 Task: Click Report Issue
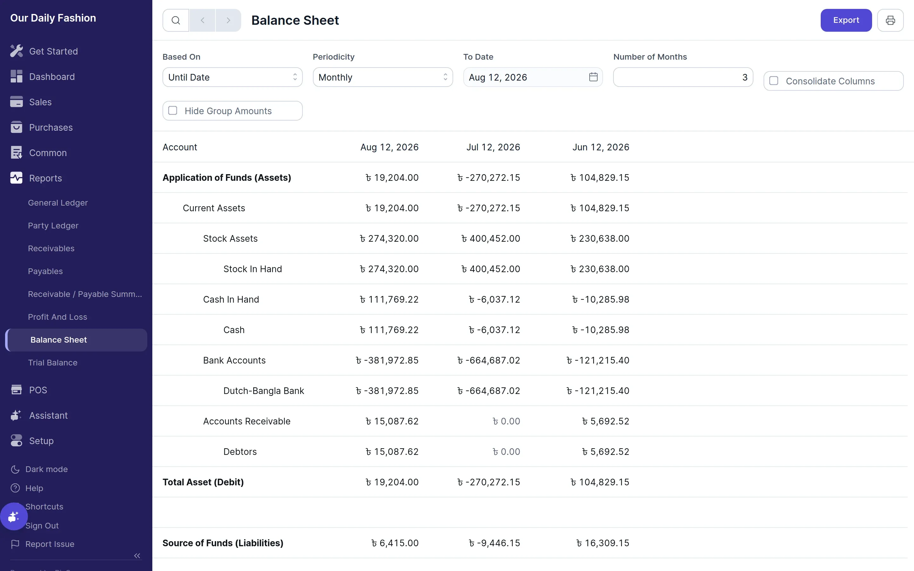tap(43, 544)
